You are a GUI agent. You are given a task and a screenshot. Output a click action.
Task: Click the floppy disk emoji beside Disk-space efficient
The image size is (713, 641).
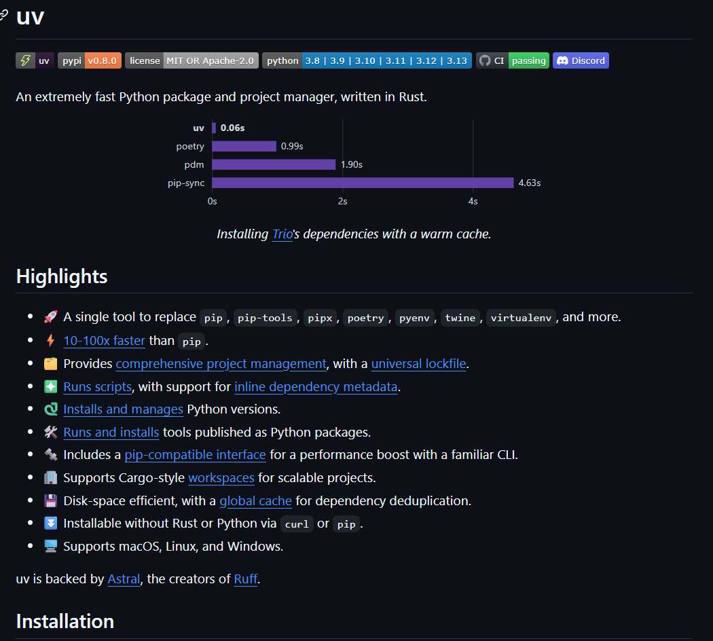pyautogui.click(x=50, y=500)
